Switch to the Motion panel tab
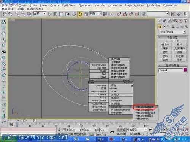The width and height of the screenshot is (190, 142). [x=175, y=21]
